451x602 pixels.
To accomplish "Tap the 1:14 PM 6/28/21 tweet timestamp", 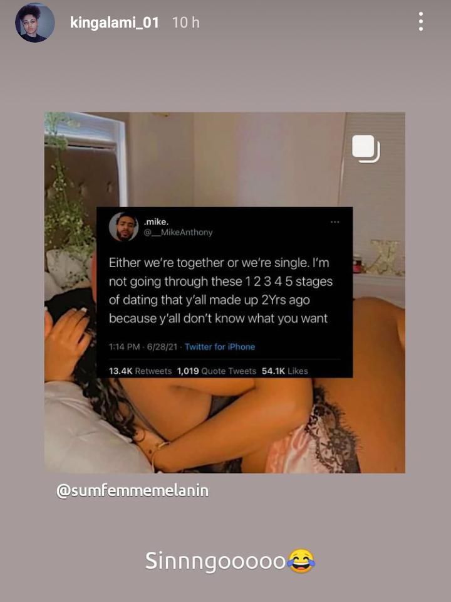I will pyautogui.click(x=143, y=347).
